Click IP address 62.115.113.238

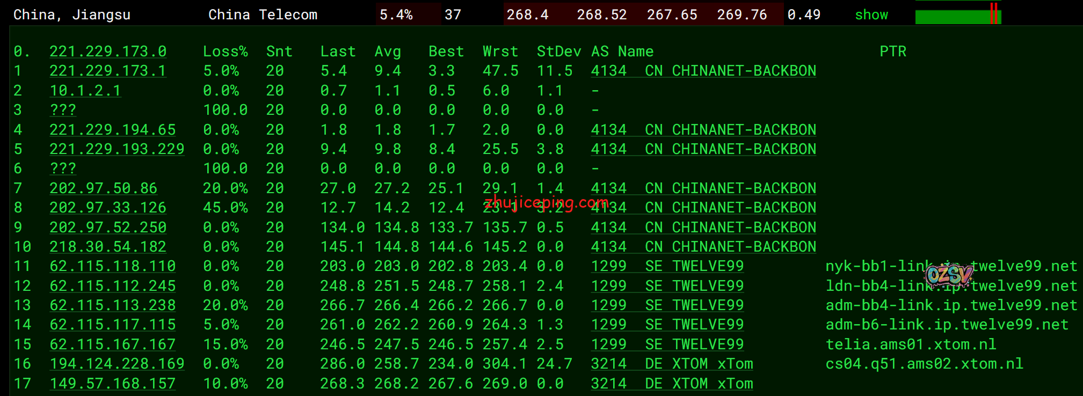tap(112, 305)
